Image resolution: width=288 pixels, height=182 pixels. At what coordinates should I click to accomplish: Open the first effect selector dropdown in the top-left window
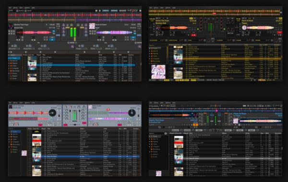pyautogui.click(x=14, y=49)
